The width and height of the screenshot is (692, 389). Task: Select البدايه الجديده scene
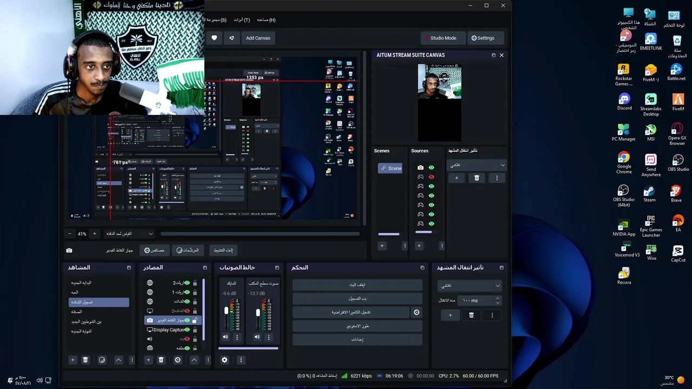tap(99, 283)
